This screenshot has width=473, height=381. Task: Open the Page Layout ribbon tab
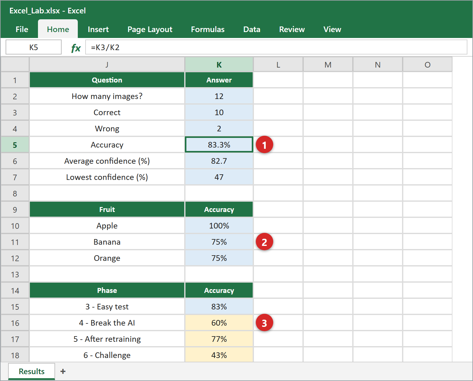(x=150, y=29)
